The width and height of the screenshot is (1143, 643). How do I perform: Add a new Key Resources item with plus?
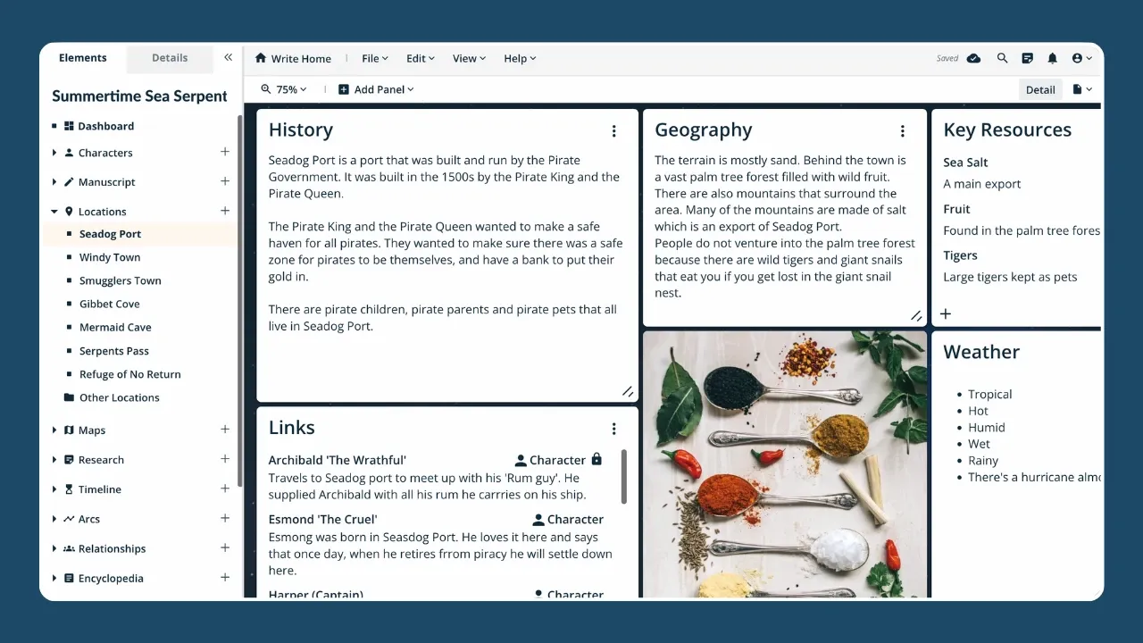[946, 313]
